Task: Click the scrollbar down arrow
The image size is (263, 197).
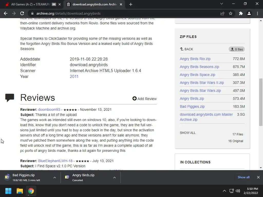Action: click(261, 168)
